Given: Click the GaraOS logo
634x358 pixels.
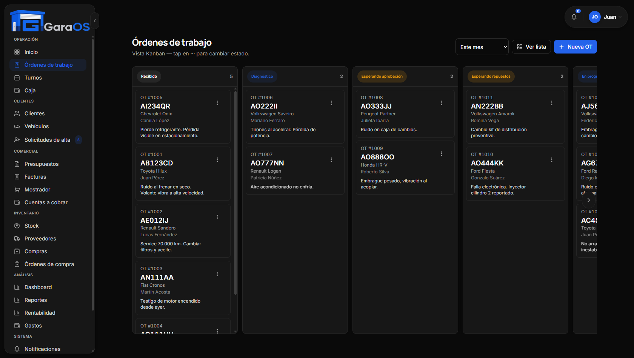Looking at the screenshot, I should point(50,21).
